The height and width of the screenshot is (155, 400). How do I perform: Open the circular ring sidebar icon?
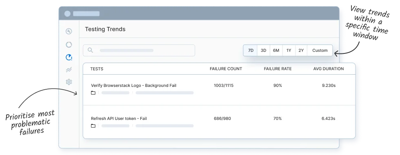69,44
